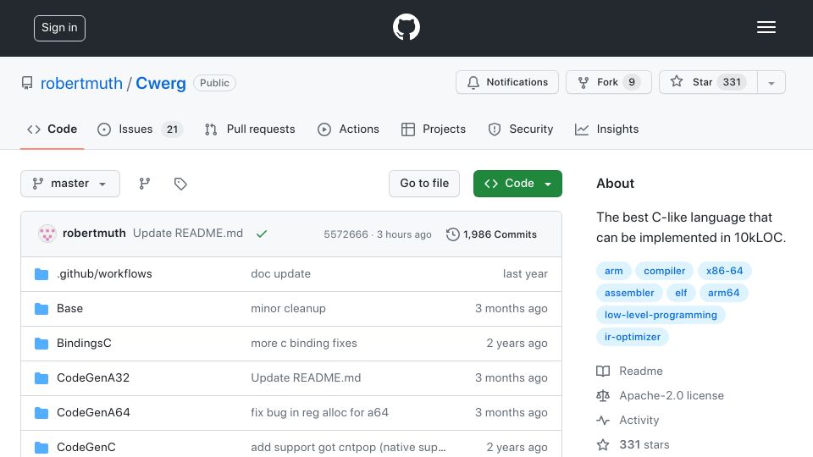Open robertmuth user profile link
Screen dimensions: 813x457
pyautogui.click(x=81, y=83)
